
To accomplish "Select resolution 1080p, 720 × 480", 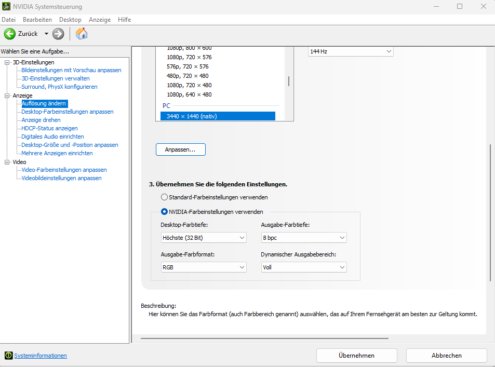I will coord(190,85).
